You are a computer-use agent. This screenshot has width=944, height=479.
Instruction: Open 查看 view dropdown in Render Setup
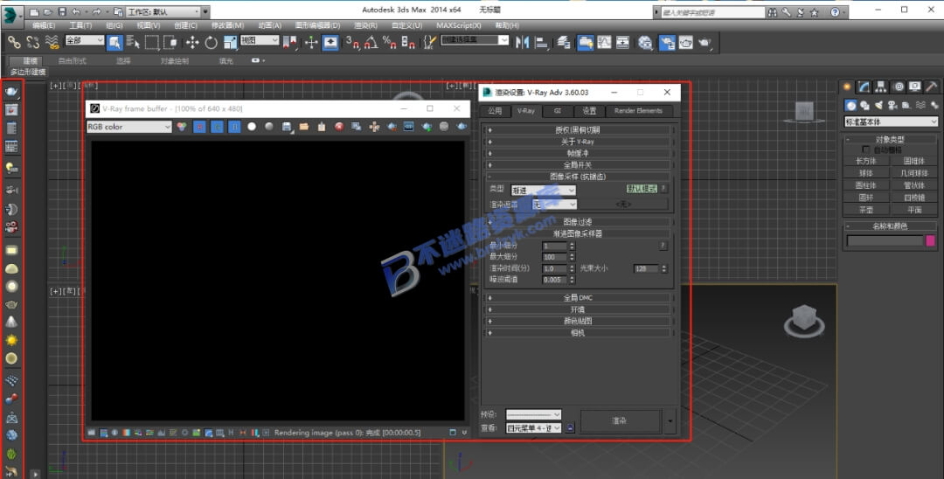[533, 427]
